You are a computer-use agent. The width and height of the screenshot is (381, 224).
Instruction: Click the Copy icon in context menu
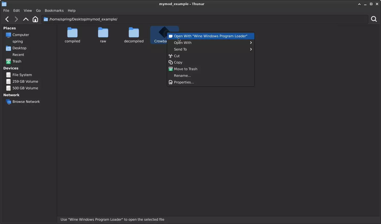pyautogui.click(x=171, y=62)
